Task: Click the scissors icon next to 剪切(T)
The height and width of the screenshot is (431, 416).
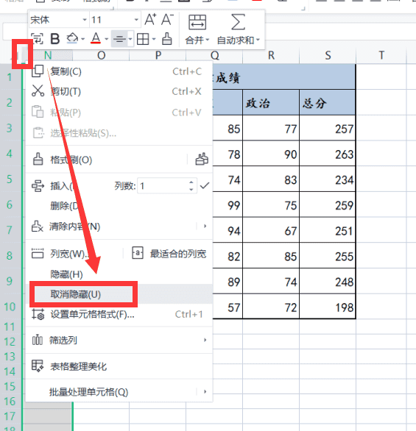Action: pyautogui.click(x=38, y=91)
